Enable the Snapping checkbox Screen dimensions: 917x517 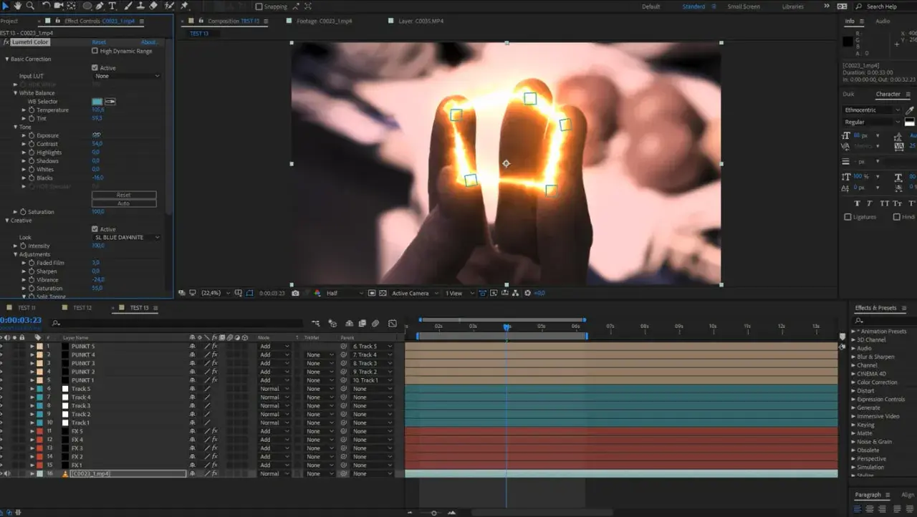pyautogui.click(x=259, y=6)
